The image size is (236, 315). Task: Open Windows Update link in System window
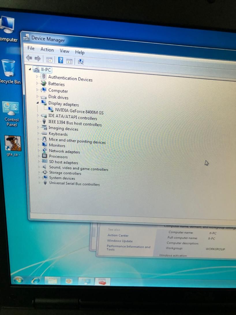[x=120, y=241]
